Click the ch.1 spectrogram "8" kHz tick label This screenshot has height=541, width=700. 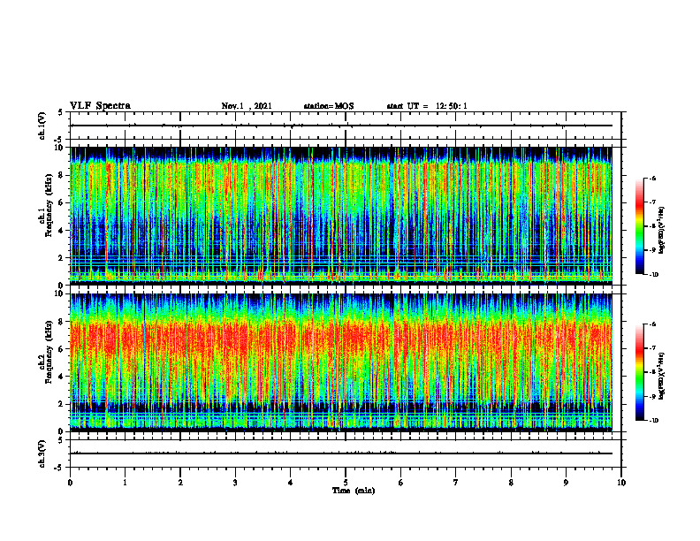[x=62, y=175]
